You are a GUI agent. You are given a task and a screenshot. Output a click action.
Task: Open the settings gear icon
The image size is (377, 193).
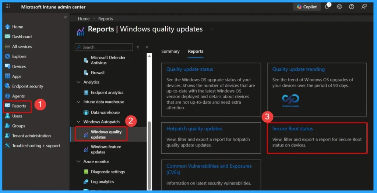339,7
